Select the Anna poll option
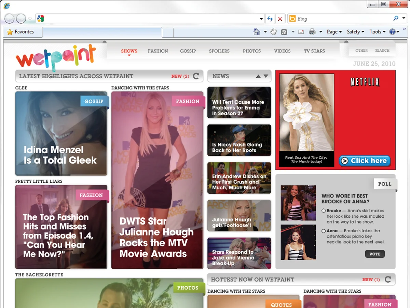Screen dimensions: 410x308 [324, 231]
